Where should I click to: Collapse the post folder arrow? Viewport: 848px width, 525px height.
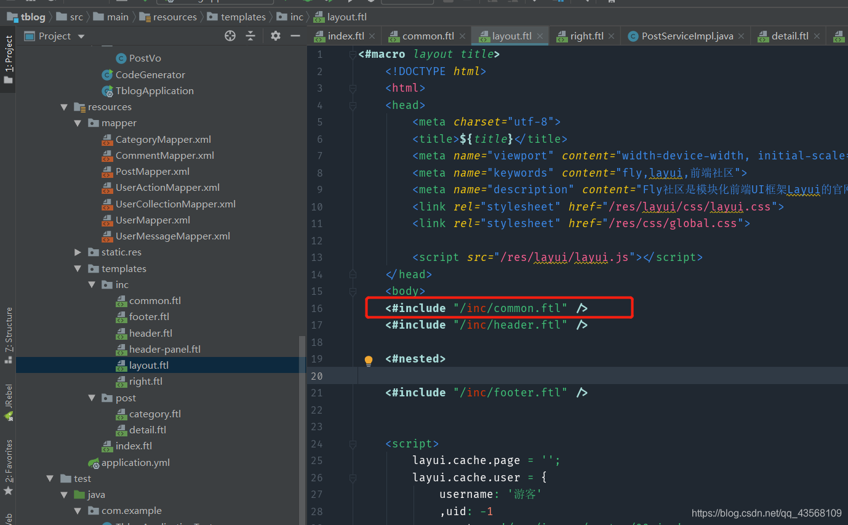[x=92, y=398]
